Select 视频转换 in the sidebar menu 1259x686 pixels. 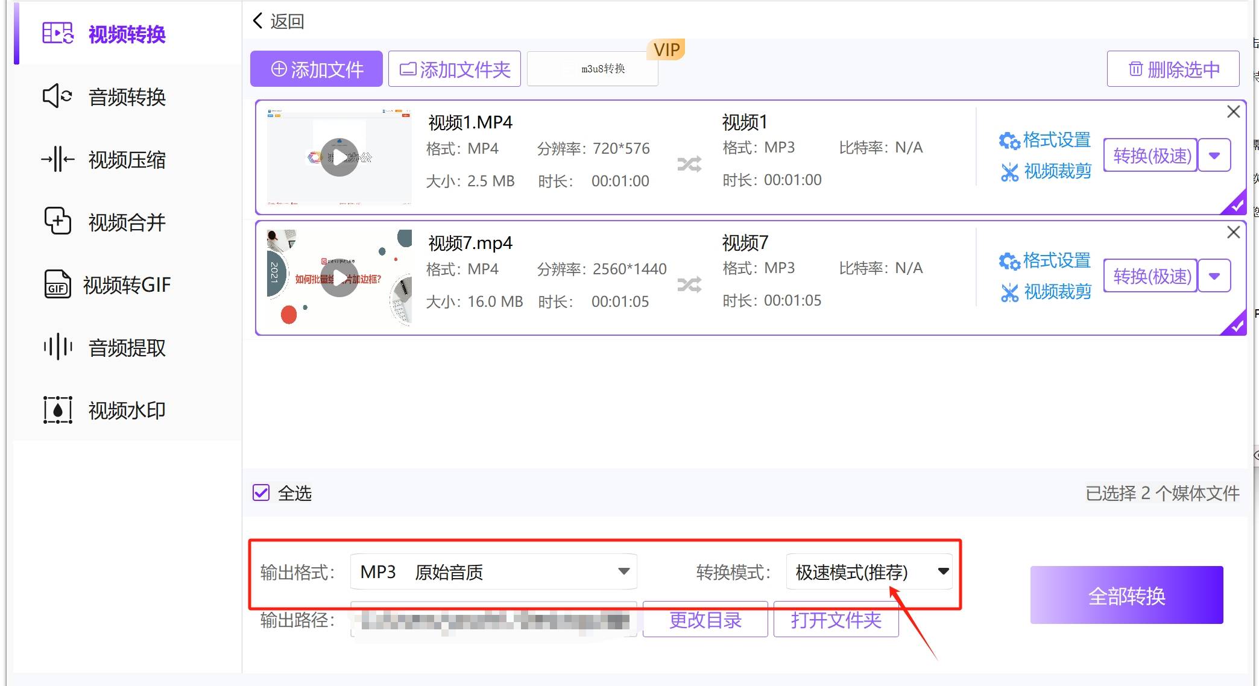[x=125, y=34]
